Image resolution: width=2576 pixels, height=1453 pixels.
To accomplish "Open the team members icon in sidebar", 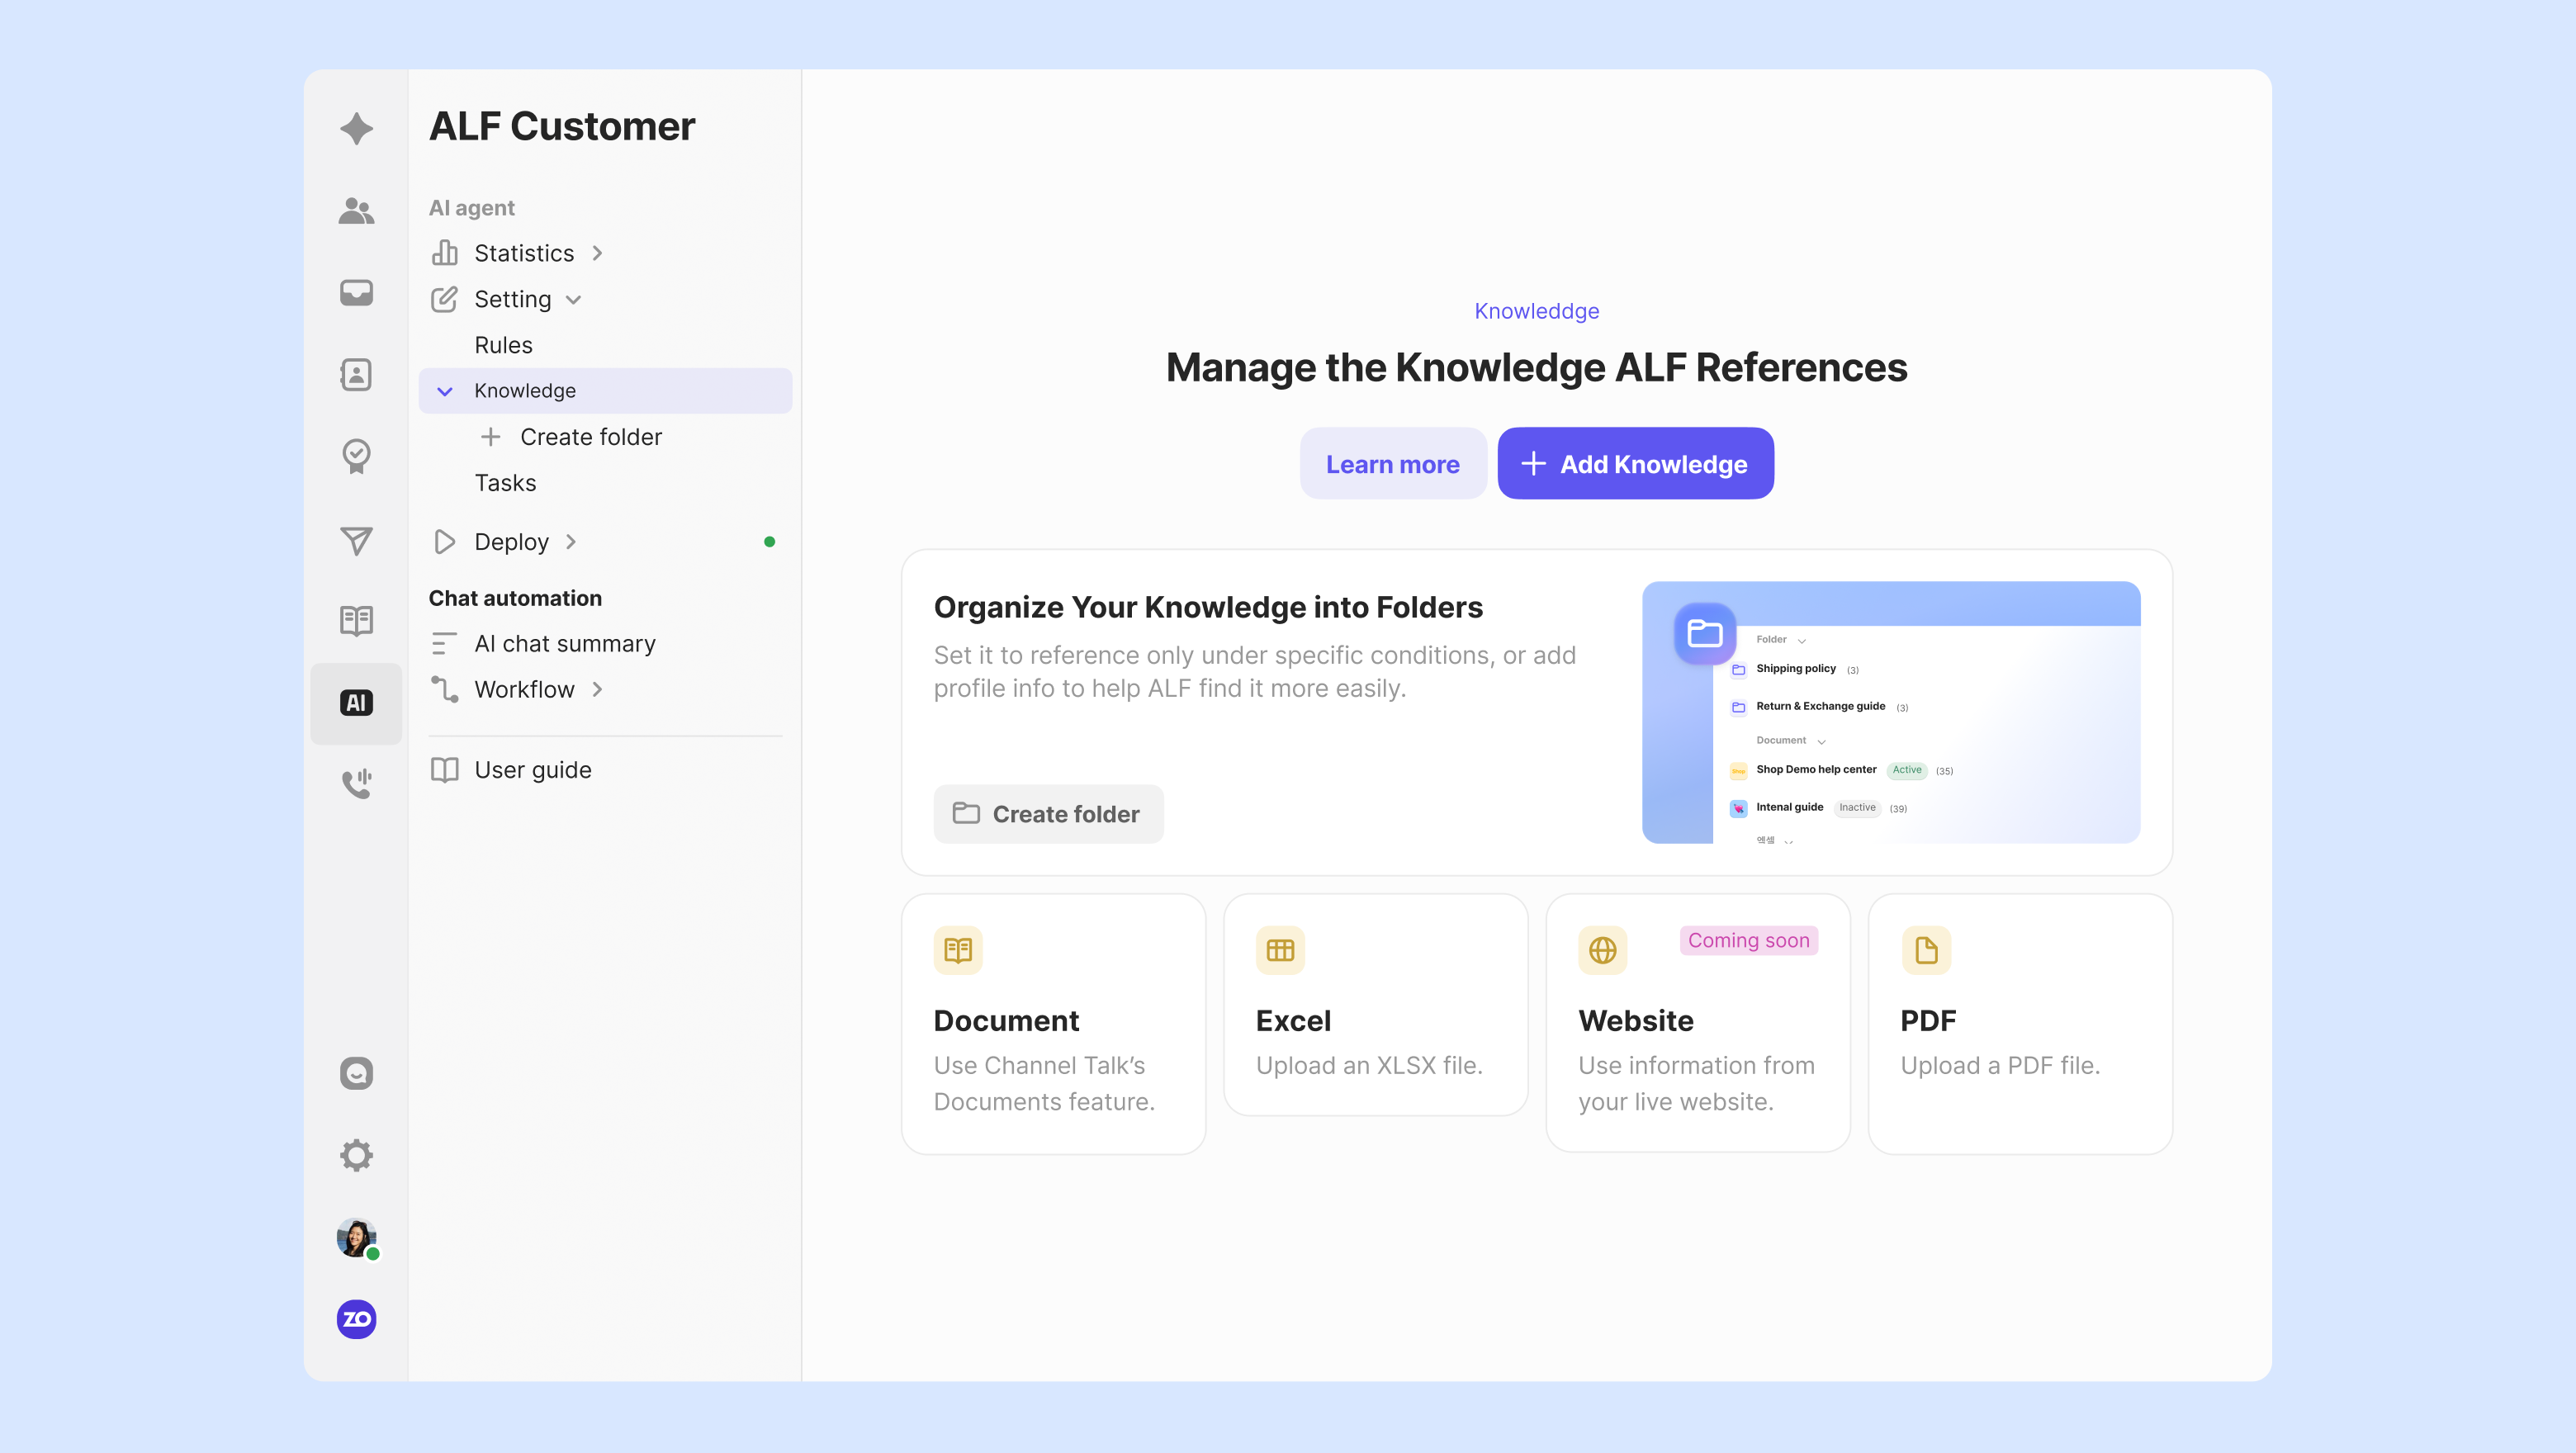I will tap(356, 211).
